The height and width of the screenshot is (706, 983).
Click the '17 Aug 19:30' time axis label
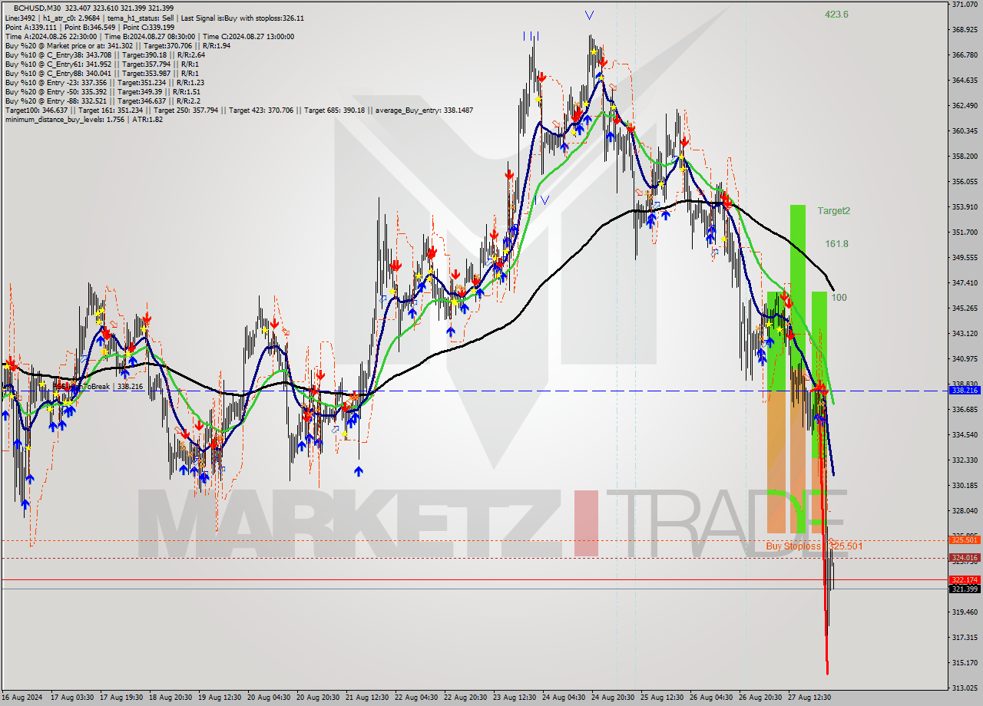[121, 698]
